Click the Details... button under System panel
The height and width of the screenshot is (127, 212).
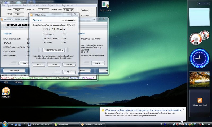(99, 63)
